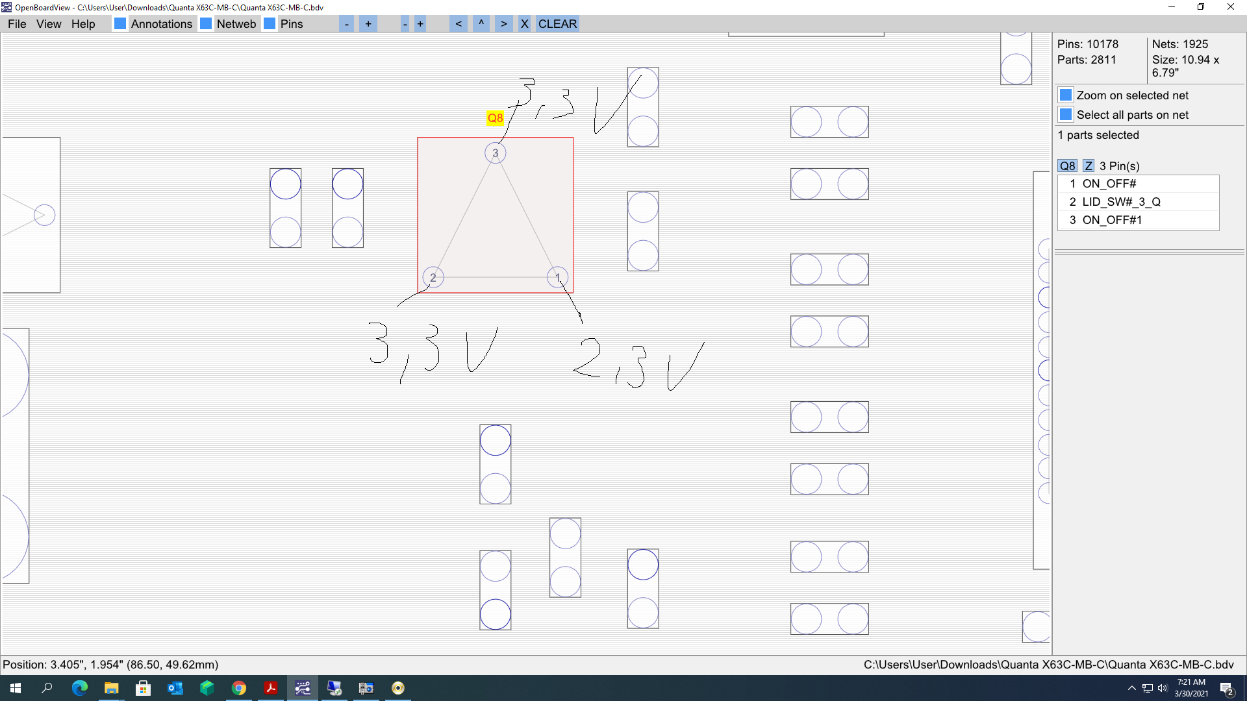The height and width of the screenshot is (701, 1247).
Task: Enable Zoom on selected net
Action: (x=1066, y=95)
